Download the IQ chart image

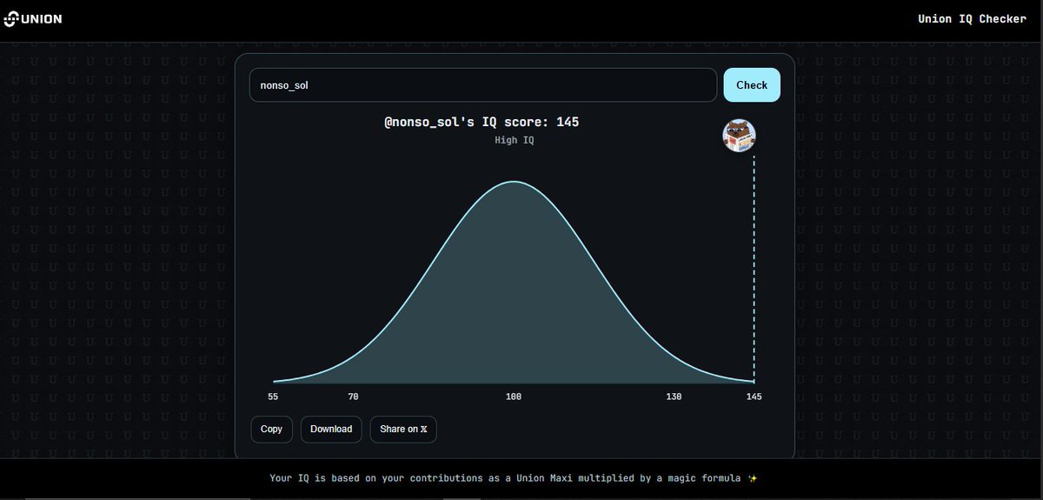[x=331, y=429]
